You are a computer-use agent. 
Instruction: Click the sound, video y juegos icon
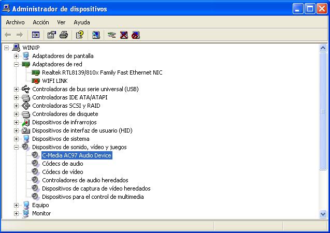26,147
